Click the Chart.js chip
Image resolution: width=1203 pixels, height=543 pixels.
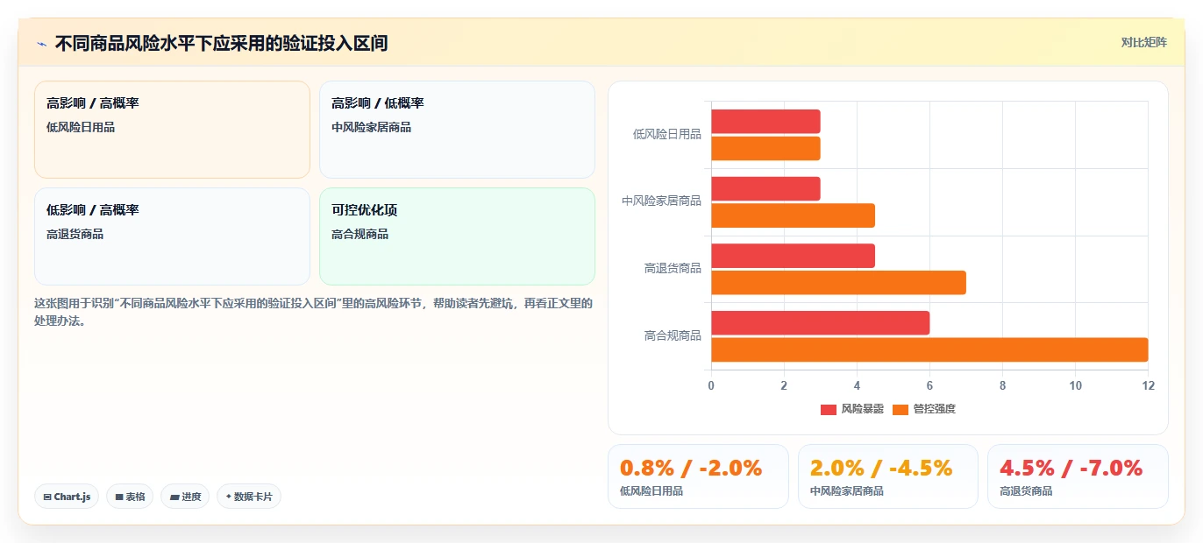coord(68,497)
